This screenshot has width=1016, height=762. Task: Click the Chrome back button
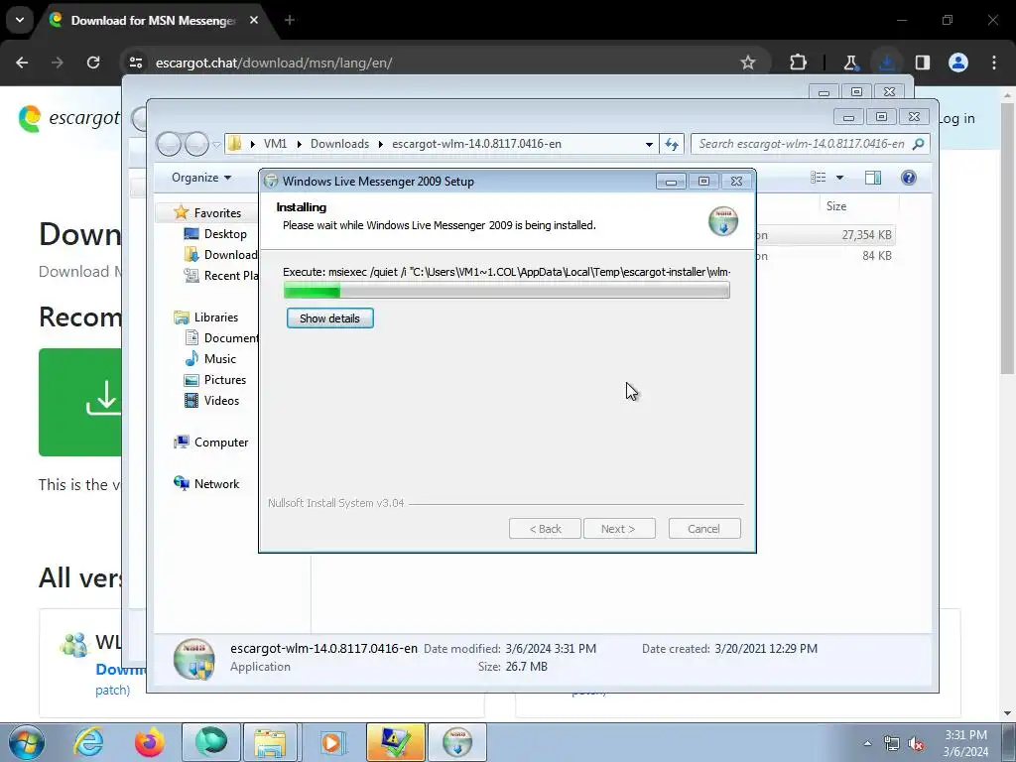22,63
